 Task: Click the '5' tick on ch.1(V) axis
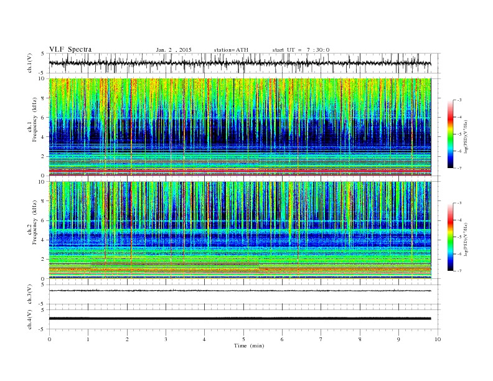point(44,54)
